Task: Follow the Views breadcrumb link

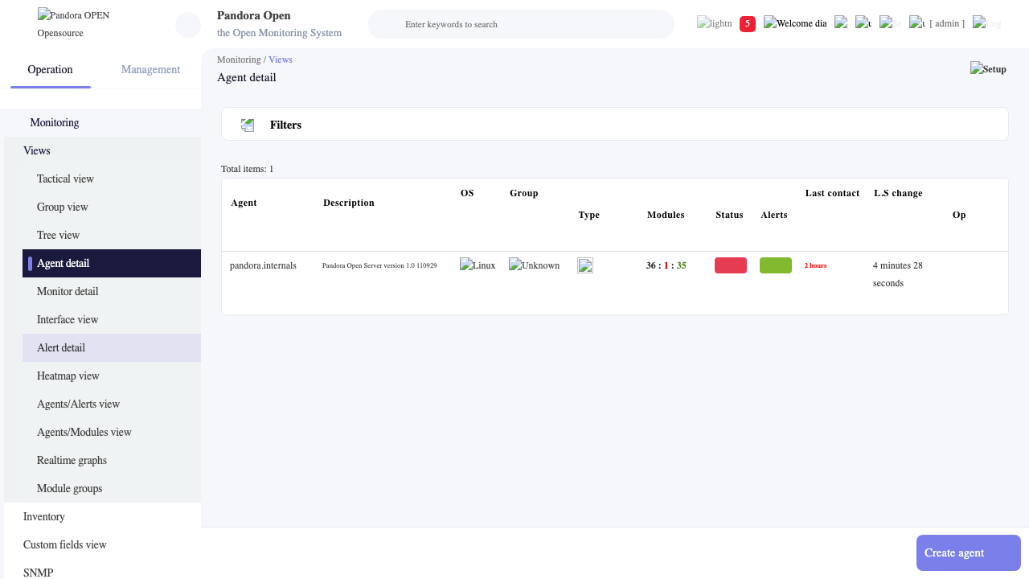Action: (x=281, y=60)
